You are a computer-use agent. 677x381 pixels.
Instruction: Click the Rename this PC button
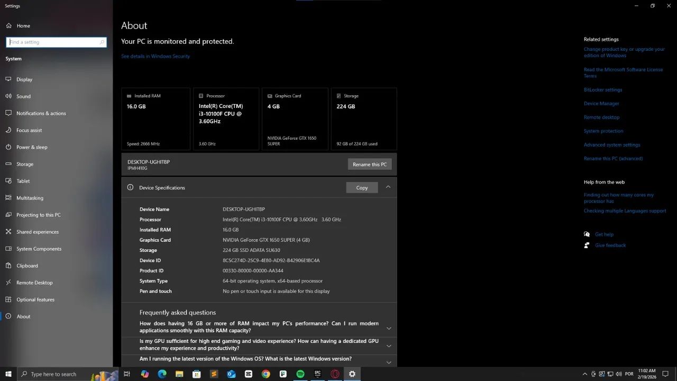point(369,164)
